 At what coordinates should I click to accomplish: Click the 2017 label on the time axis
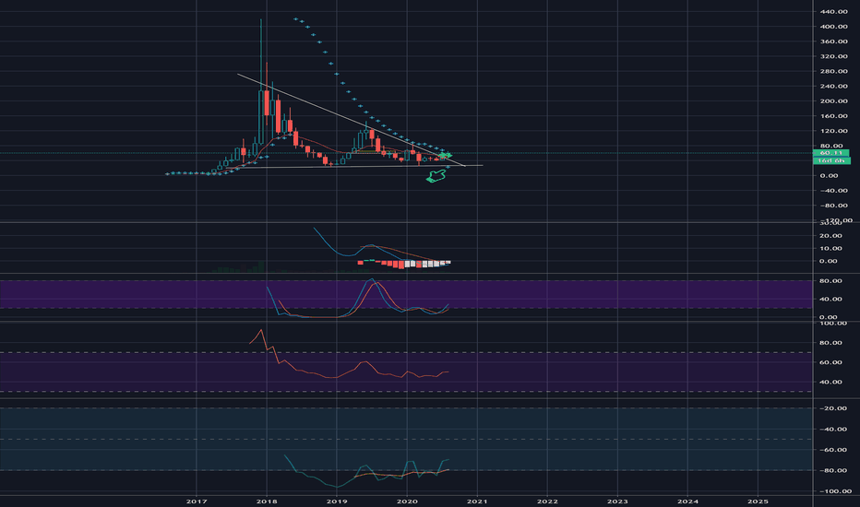197,501
